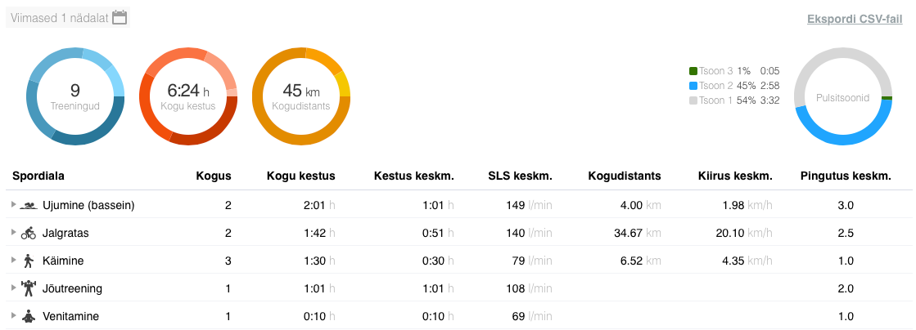This screenshot has width=916, height=330.
Task: Expand the Ujumine (bassein) row
Action: (x=13, y=205)
